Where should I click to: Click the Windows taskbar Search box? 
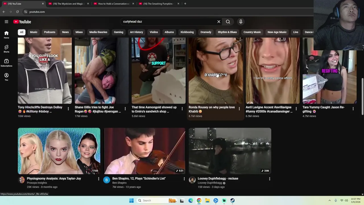(157, 200)
